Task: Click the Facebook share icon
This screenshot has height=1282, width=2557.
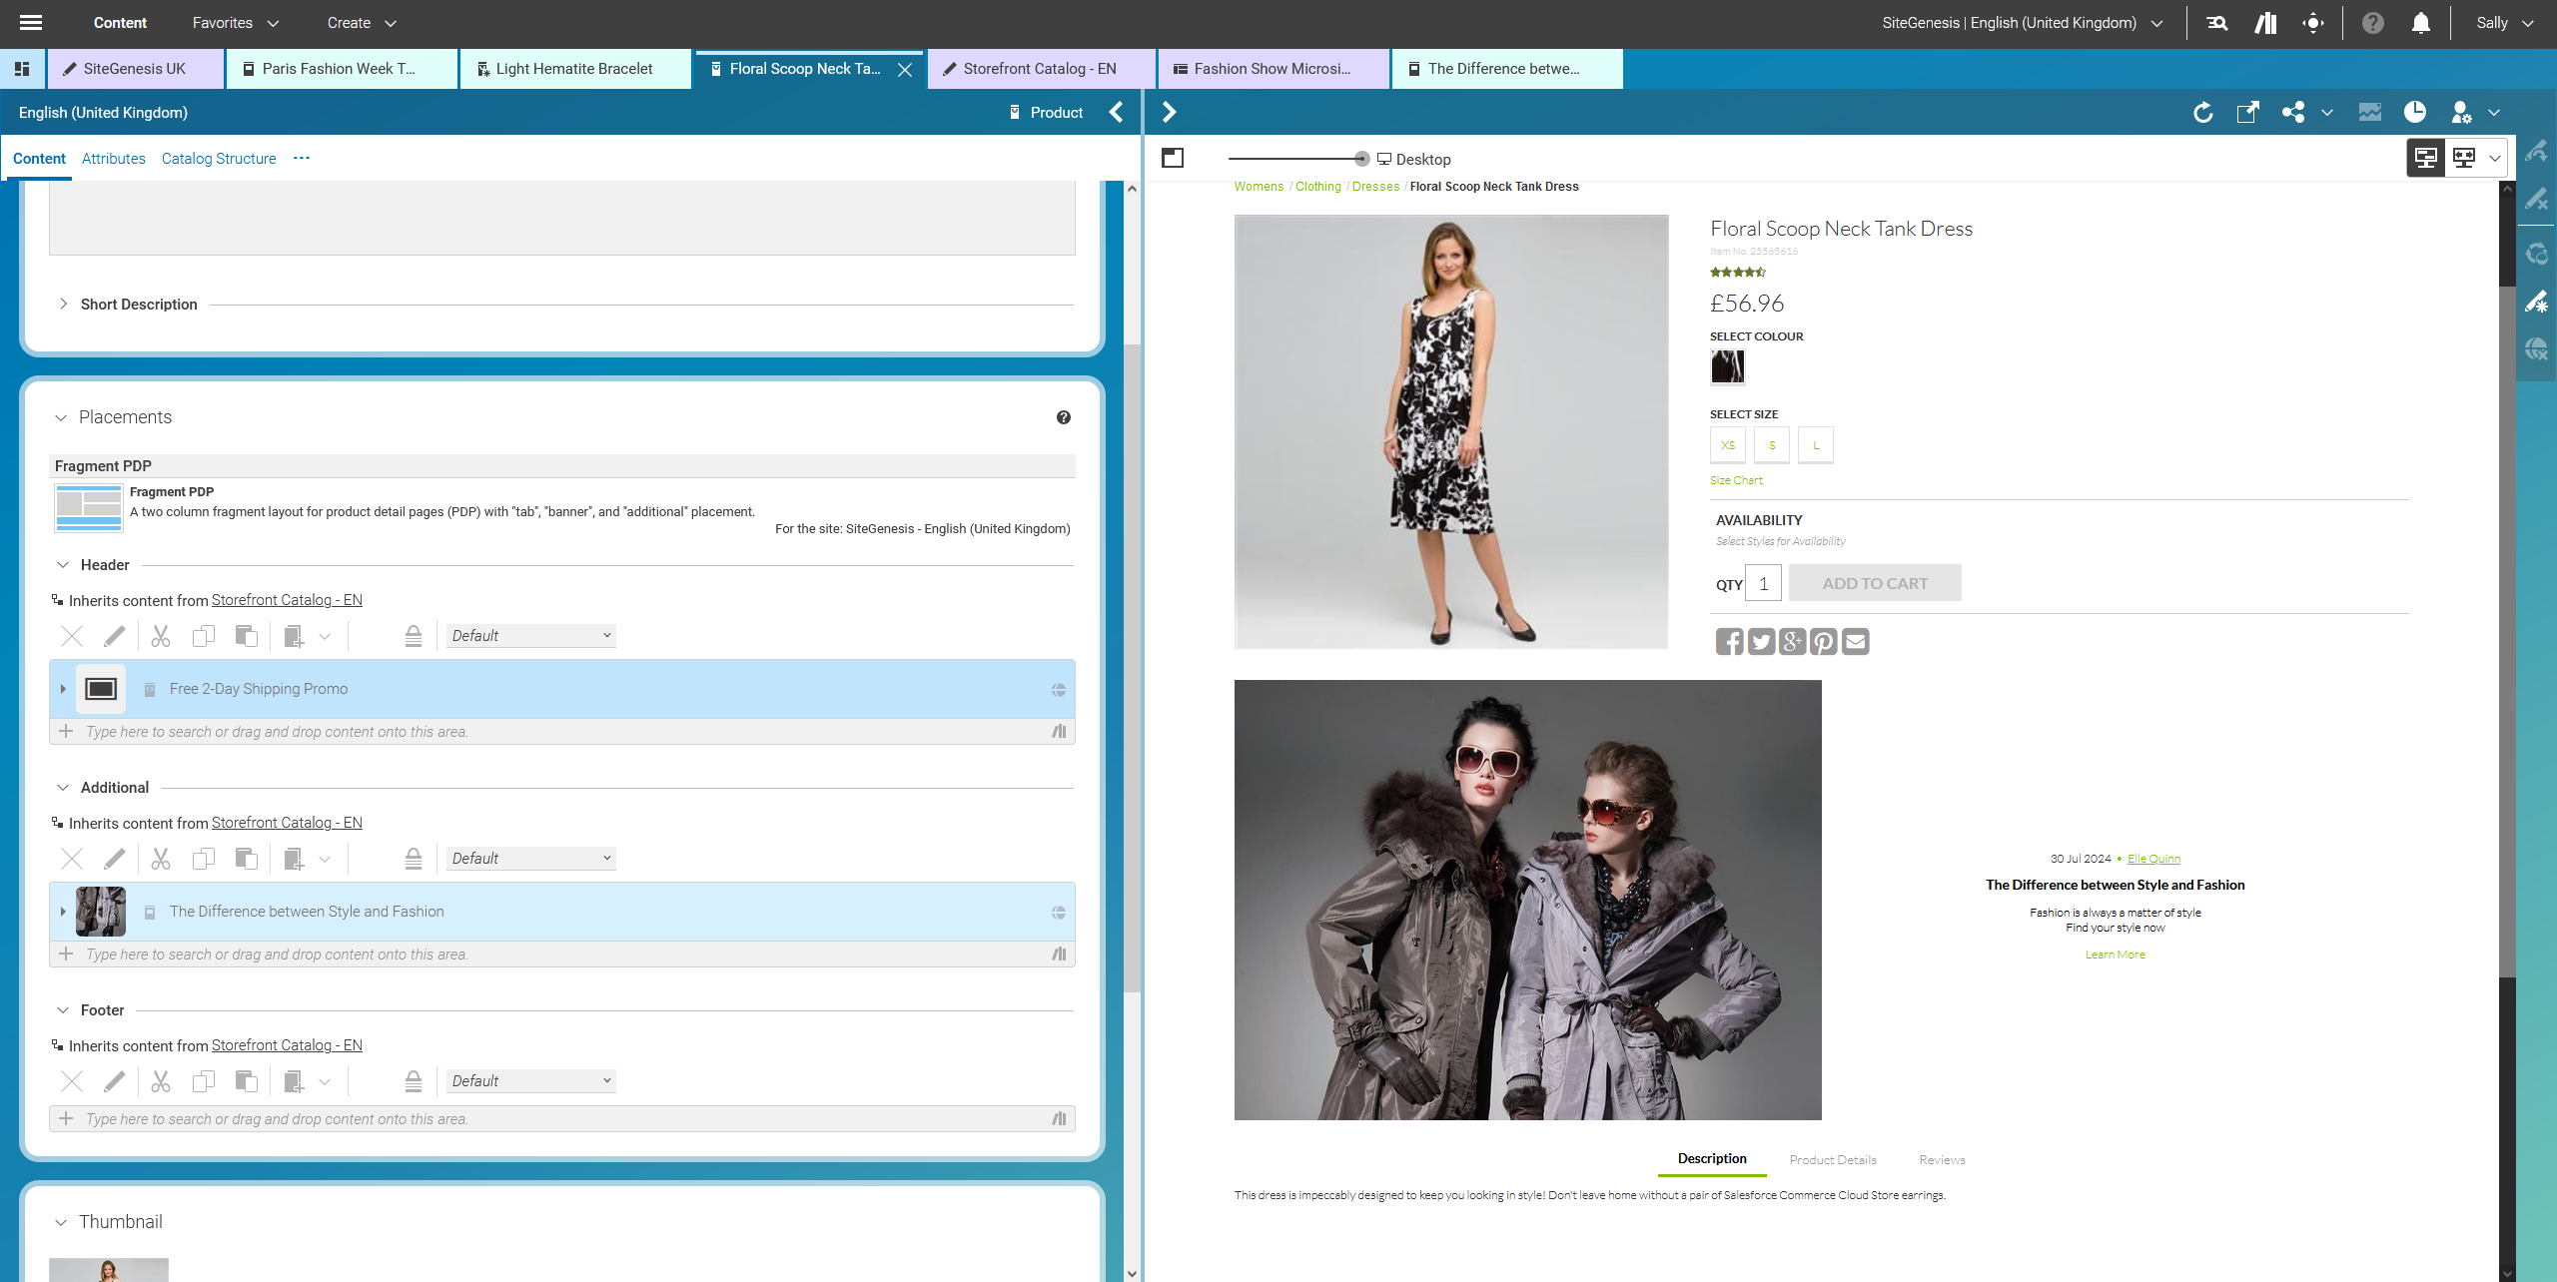Action: coord(1729,641)
